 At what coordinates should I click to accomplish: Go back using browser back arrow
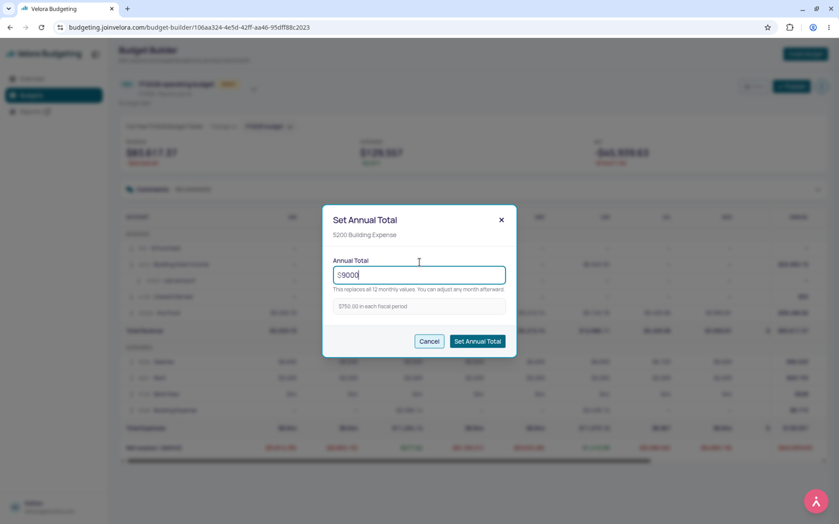pyautogui.click(x=10, y=28)
